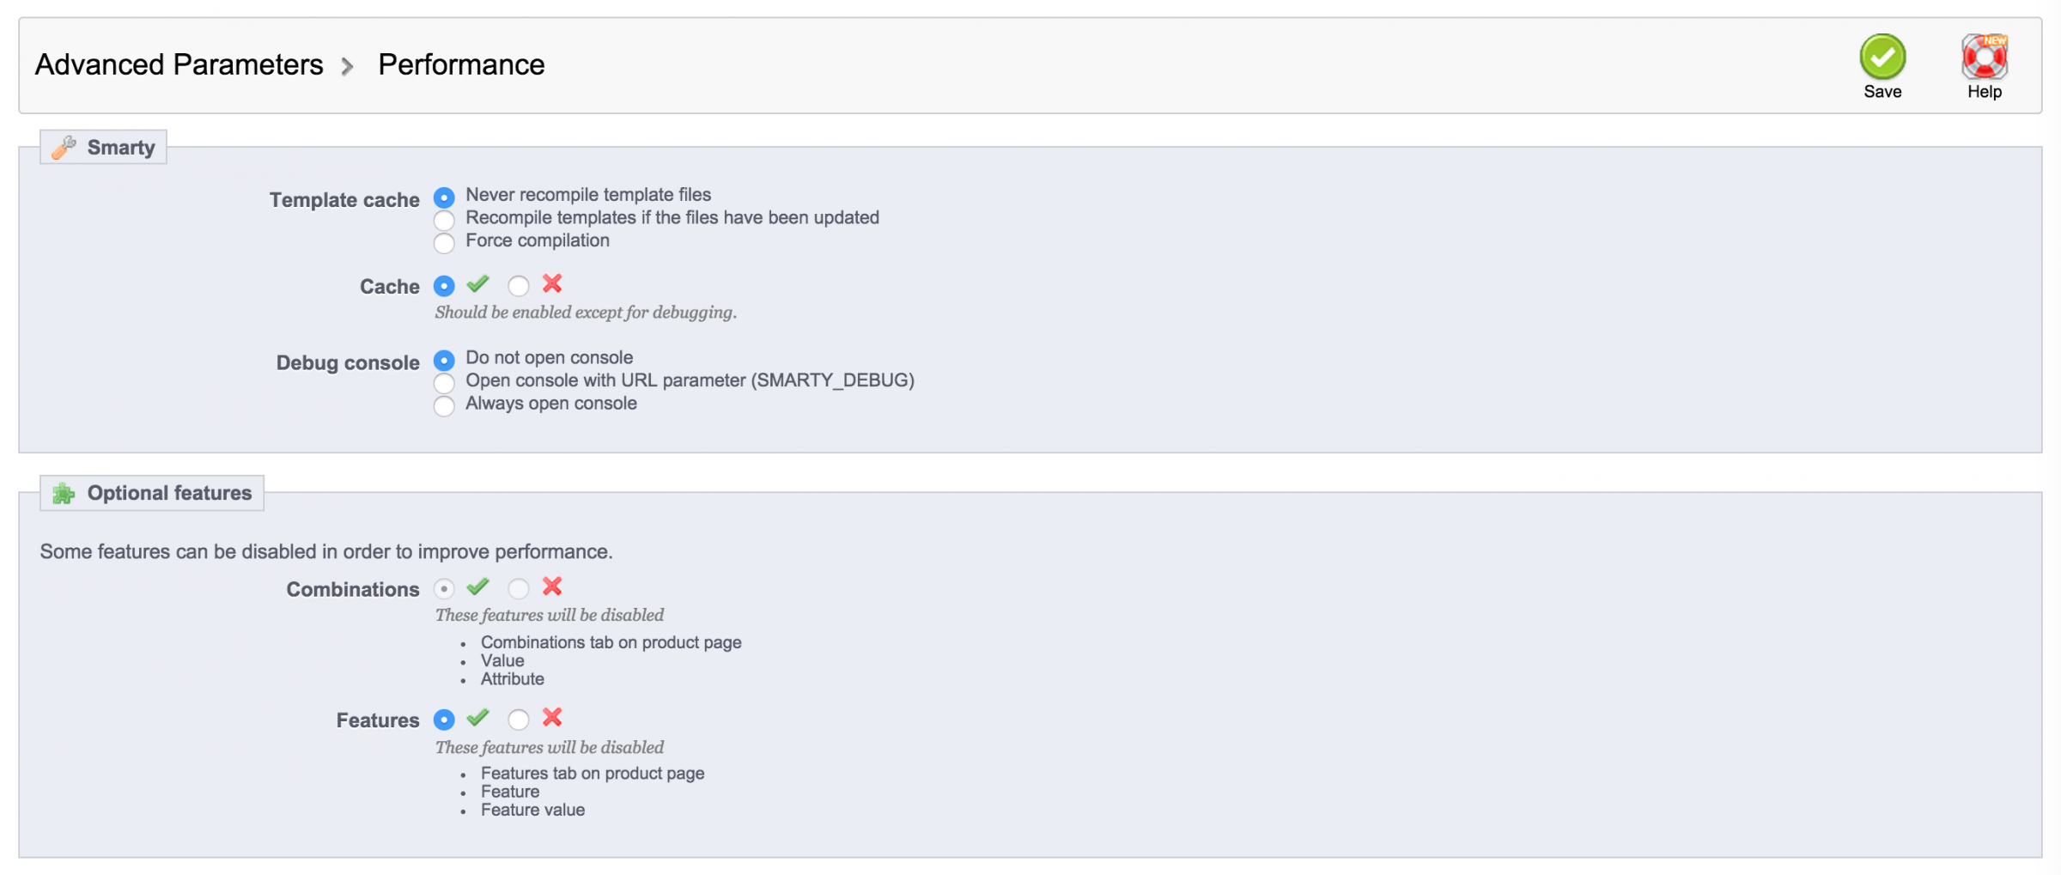The width and height of the screenshot is (2061, 875).
Task: Click the green check beside Features
Action: pos(477,717)
